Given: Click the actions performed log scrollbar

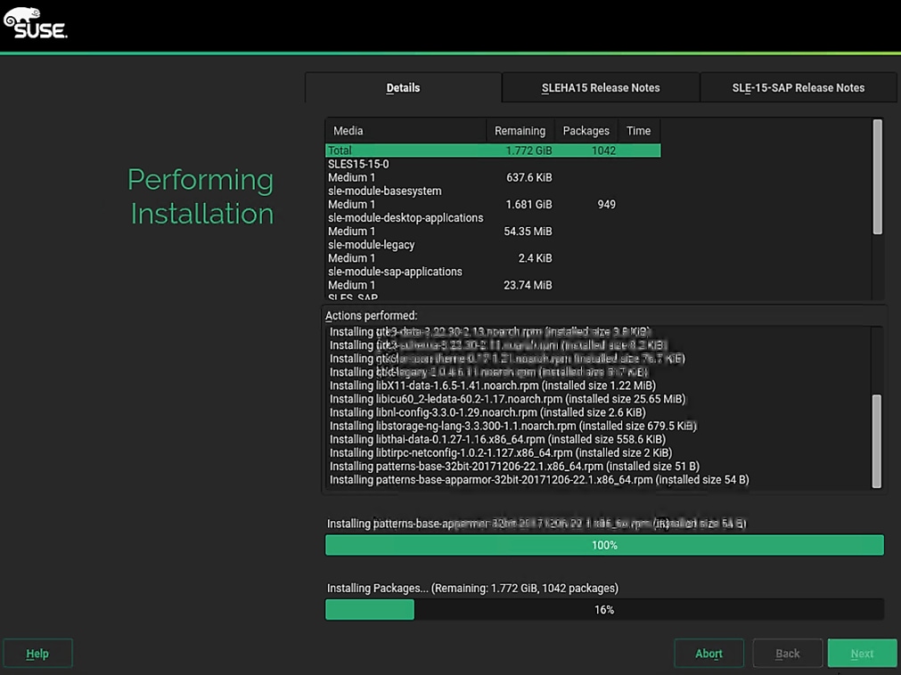Looking at the screenshot, I should click(x=877, y=441).
